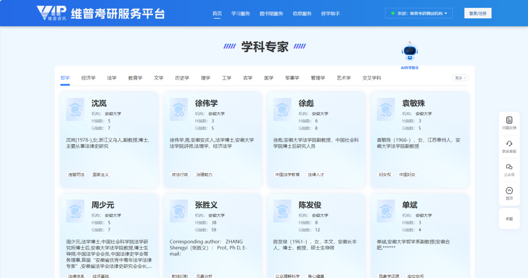
Task: Click the 登录/注册 button
Action: 477,13
